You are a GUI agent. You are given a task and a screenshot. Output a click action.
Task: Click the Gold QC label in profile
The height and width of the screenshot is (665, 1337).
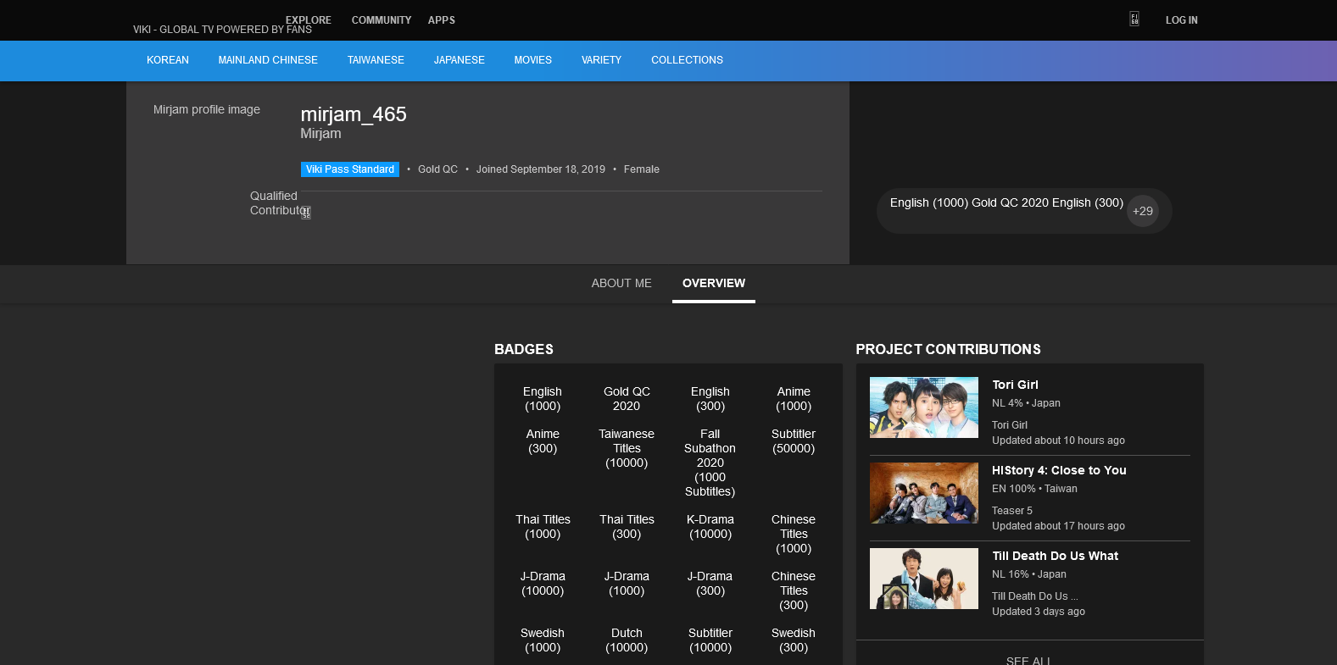[x=437, y=169]
